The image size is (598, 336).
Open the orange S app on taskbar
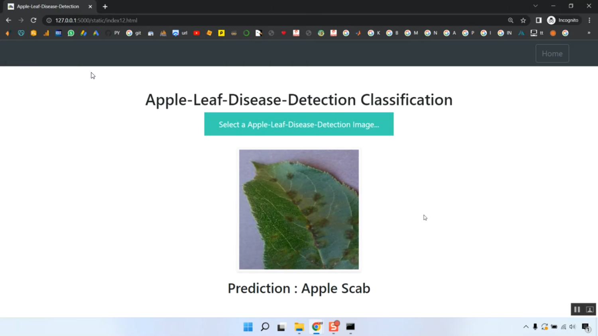[334, 326]
